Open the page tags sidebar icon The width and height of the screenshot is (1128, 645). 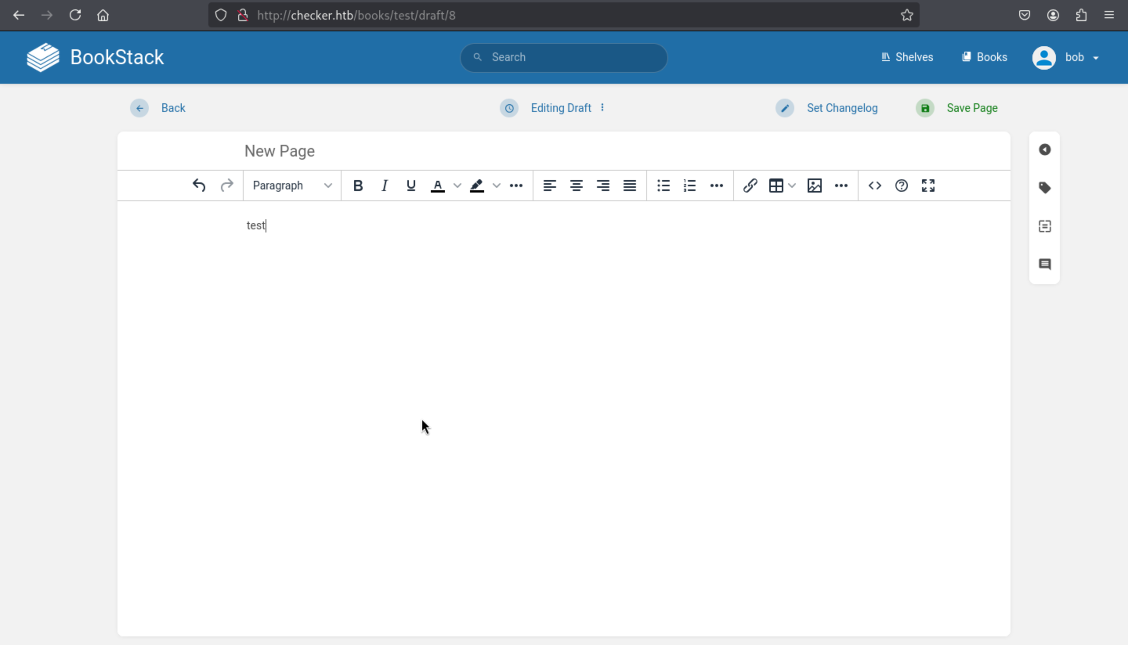point(1044,188)
